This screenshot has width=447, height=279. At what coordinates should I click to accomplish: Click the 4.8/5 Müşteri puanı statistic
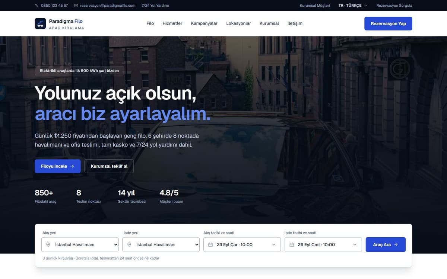pyautogui.click(x=171, y=196)
